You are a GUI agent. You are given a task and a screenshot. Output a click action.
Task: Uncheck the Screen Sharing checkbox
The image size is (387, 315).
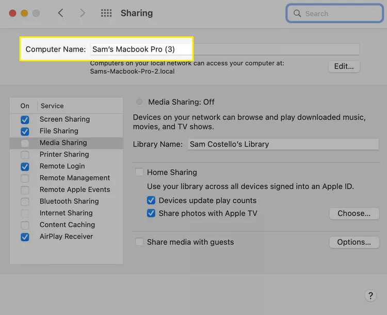click(x=25, y=120)
